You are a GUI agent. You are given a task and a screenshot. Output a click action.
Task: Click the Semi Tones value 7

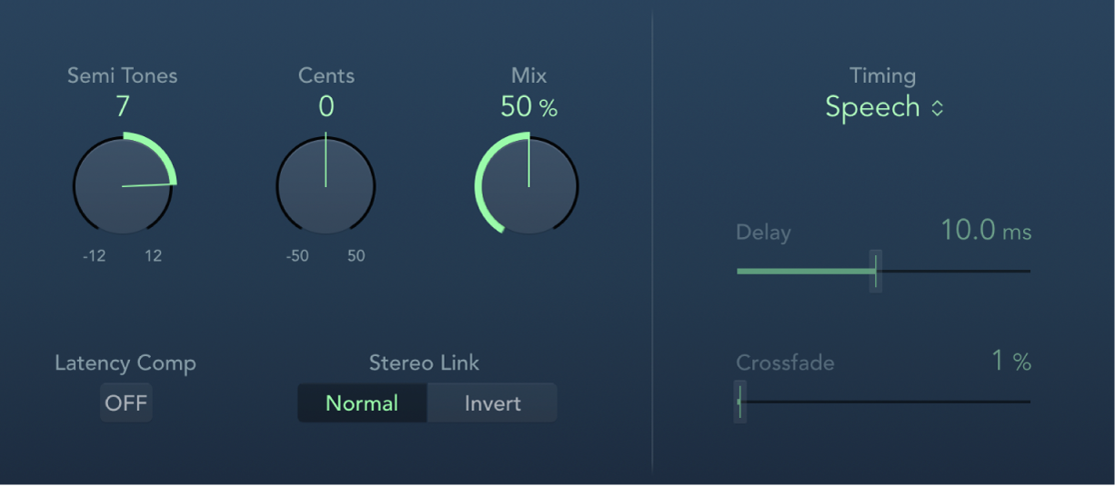pyautogui.click(x=123, y=107)
